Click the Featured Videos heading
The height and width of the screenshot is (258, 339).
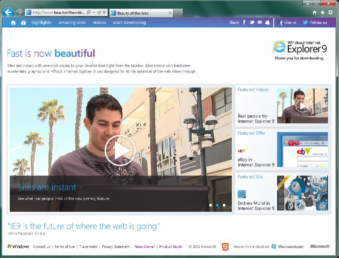pyautogui.click(x=253, y=89)
